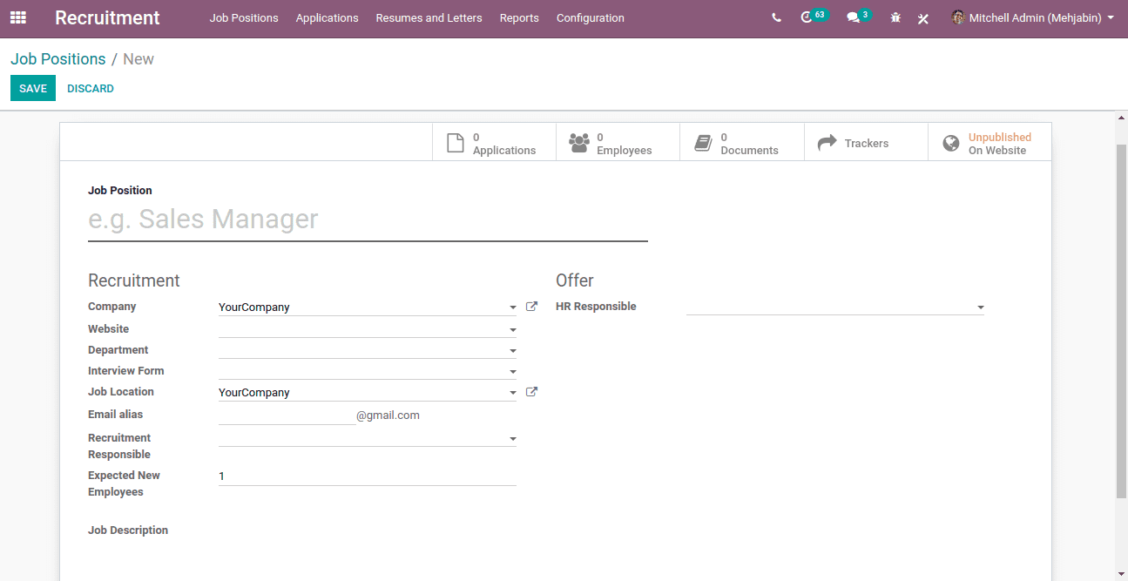Expand the Job Location dropdown arrow

click(512, 393)
